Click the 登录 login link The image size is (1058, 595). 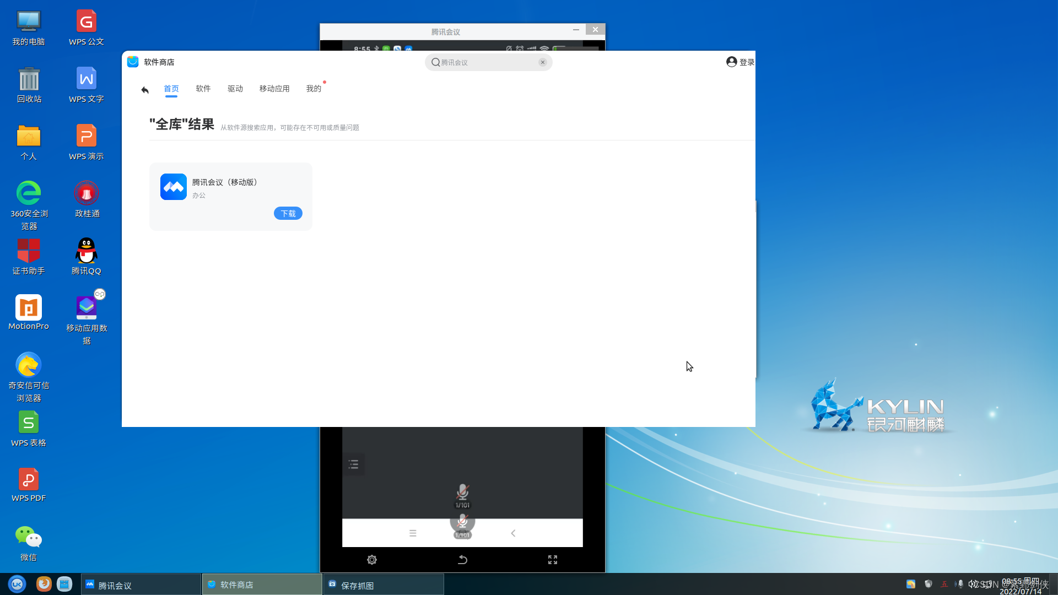[x=747, y=62]
